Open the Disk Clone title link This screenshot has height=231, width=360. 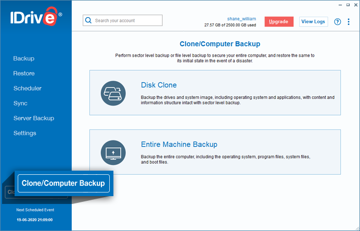tap(159, 85)
